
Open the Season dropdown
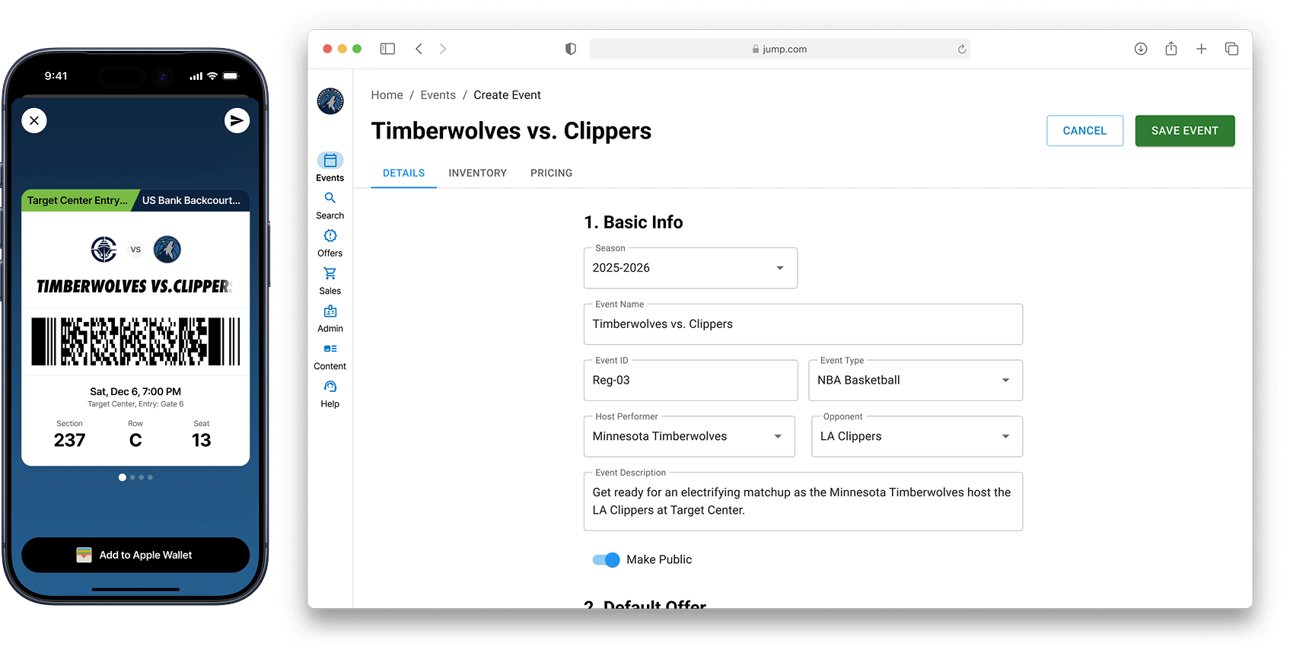[690, 268]
